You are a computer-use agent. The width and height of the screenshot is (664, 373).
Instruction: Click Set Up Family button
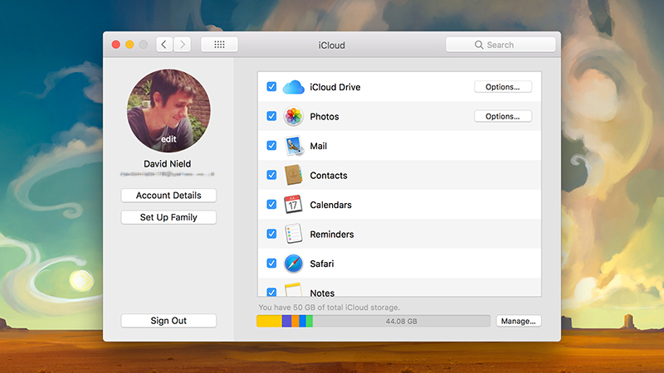tap(168, 217)
